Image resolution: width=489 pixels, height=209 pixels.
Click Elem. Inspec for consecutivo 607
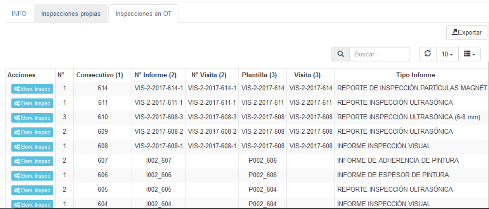click(x=32, y=161)
